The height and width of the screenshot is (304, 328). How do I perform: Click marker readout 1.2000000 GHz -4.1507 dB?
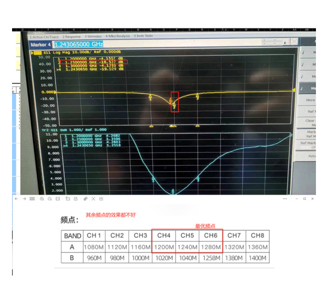pyautogui.click(x=90, y=59)
